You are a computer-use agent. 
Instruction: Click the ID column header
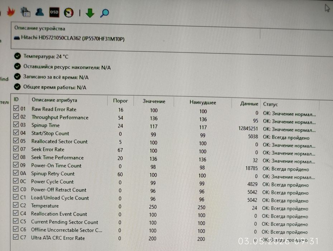point(16,99)
